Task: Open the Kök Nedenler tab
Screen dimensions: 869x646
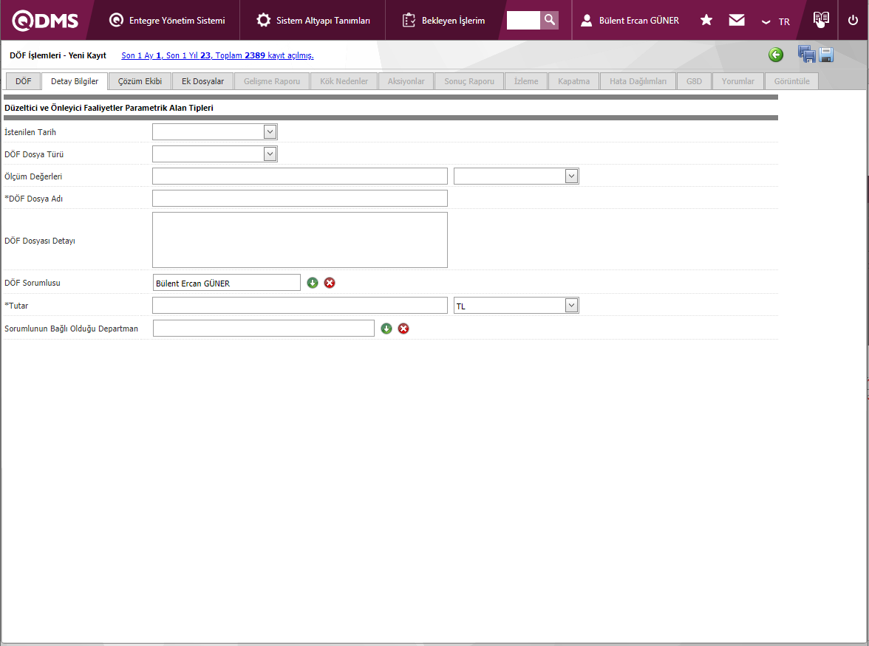Action: click(344, 81)
